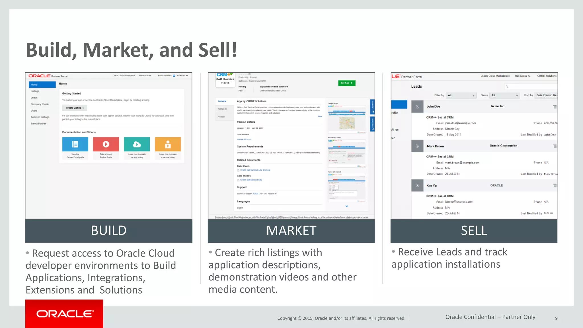
Task: Open the Sort by Date Created dropdown
Action: tap(546, 95)
